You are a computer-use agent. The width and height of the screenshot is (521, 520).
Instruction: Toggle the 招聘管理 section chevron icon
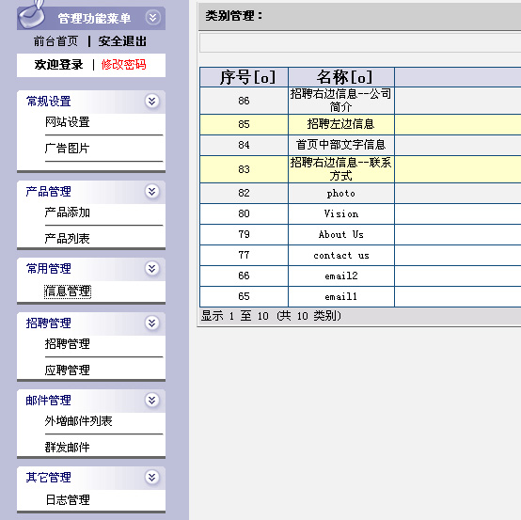point(151,323)
